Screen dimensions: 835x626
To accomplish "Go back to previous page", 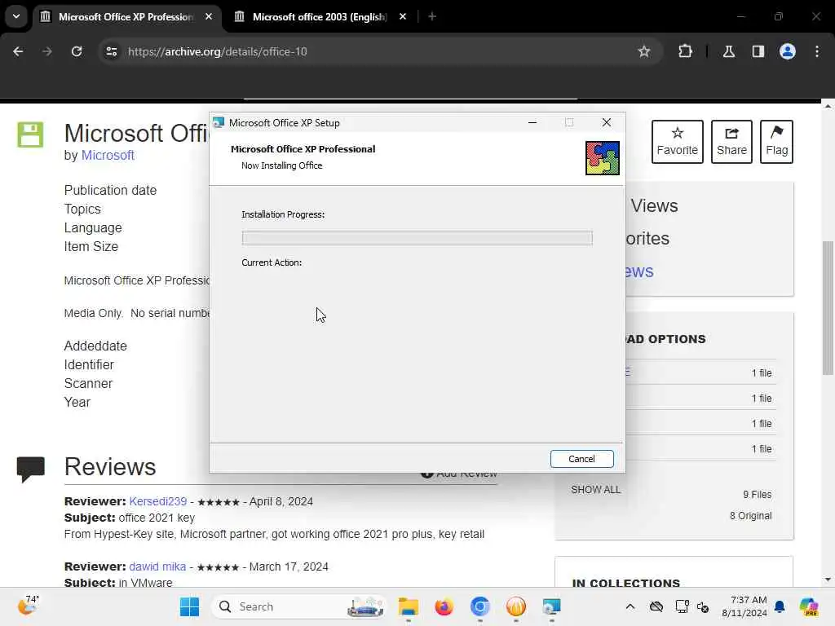I will [x=18, y=51].
